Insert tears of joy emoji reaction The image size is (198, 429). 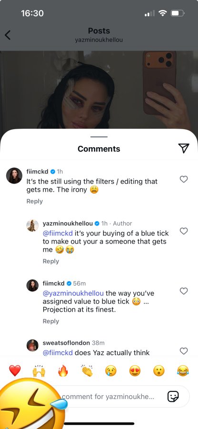(183, 371)
